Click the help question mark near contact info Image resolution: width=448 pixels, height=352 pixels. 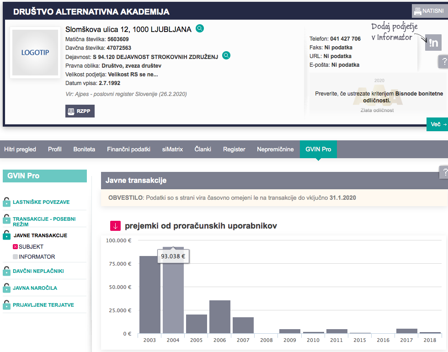[443, 61]
